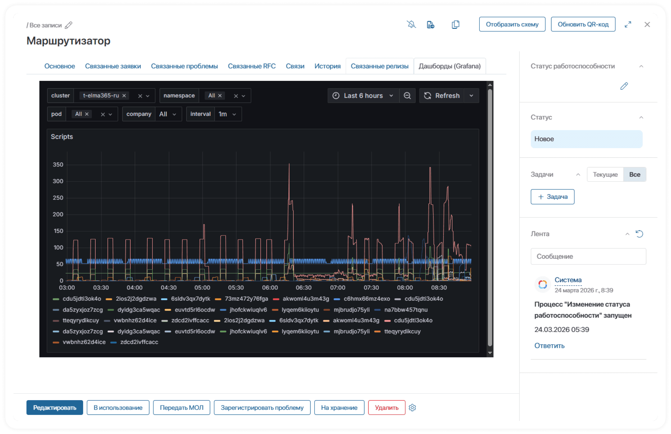Click the Сообщение input field
Viewport: 671px width, 434px height.
(588, 256)
